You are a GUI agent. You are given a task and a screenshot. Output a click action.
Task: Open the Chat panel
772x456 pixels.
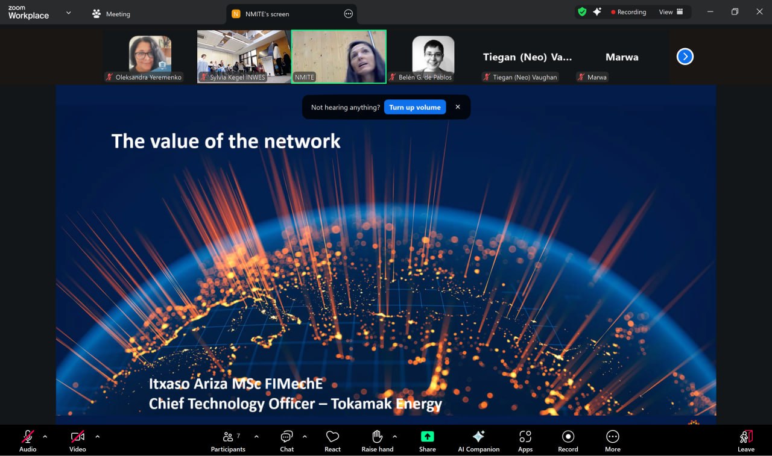[x=286, y=440]
